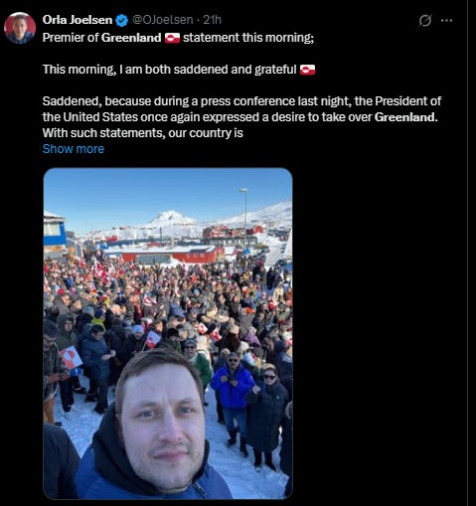Expand the post with 'Show more'
Viewport: 476px width, 506px height.
pos(74,149)
